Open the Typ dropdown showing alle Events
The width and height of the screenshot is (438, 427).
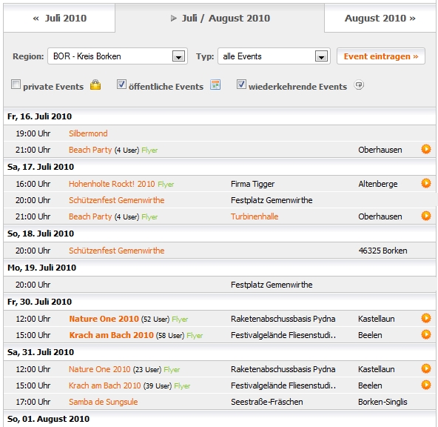274,56
